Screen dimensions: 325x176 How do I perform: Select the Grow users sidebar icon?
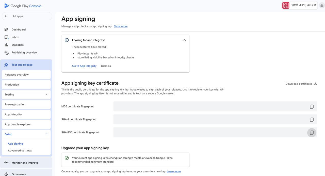click(6, 174)
